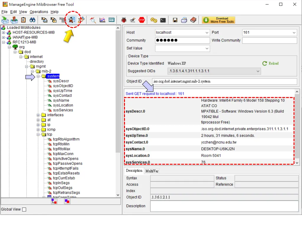Expand the interfaces folder

point(38,115)
